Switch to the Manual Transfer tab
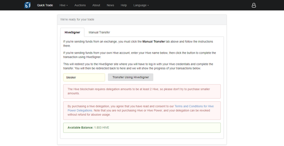The width and height of the screenshot is (284, 146). pos(99,32)
